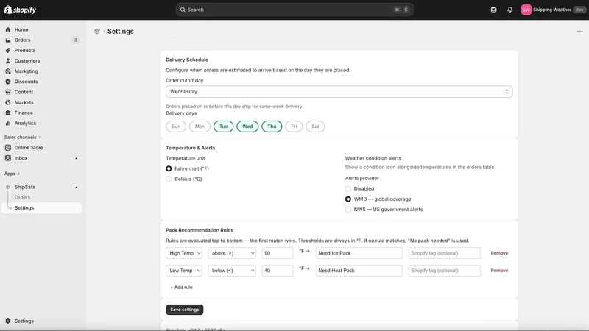Open ShipSafe Orders sub-item
Screen dimensions: 589x331
22,197
